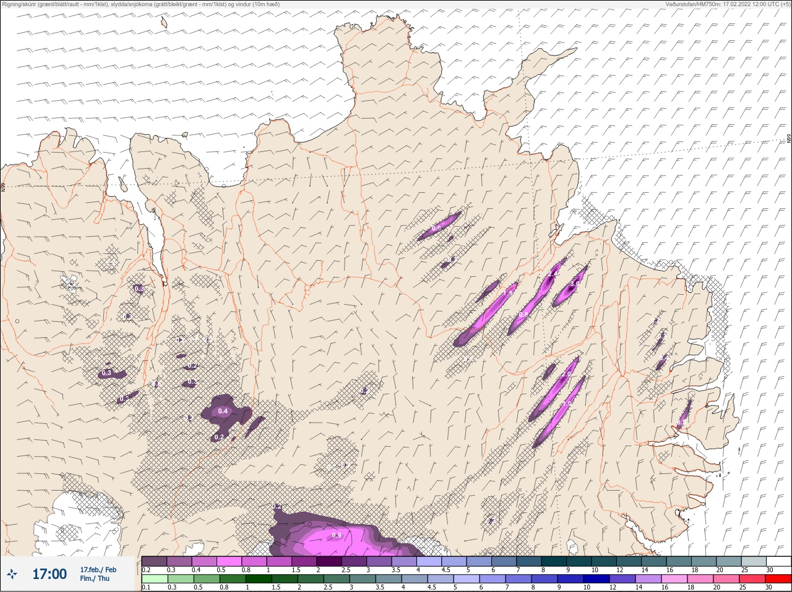Screen dimensions: 792x592
Task: Select the upper-scale white swatch before 30
Action: (x=778, y=561)
